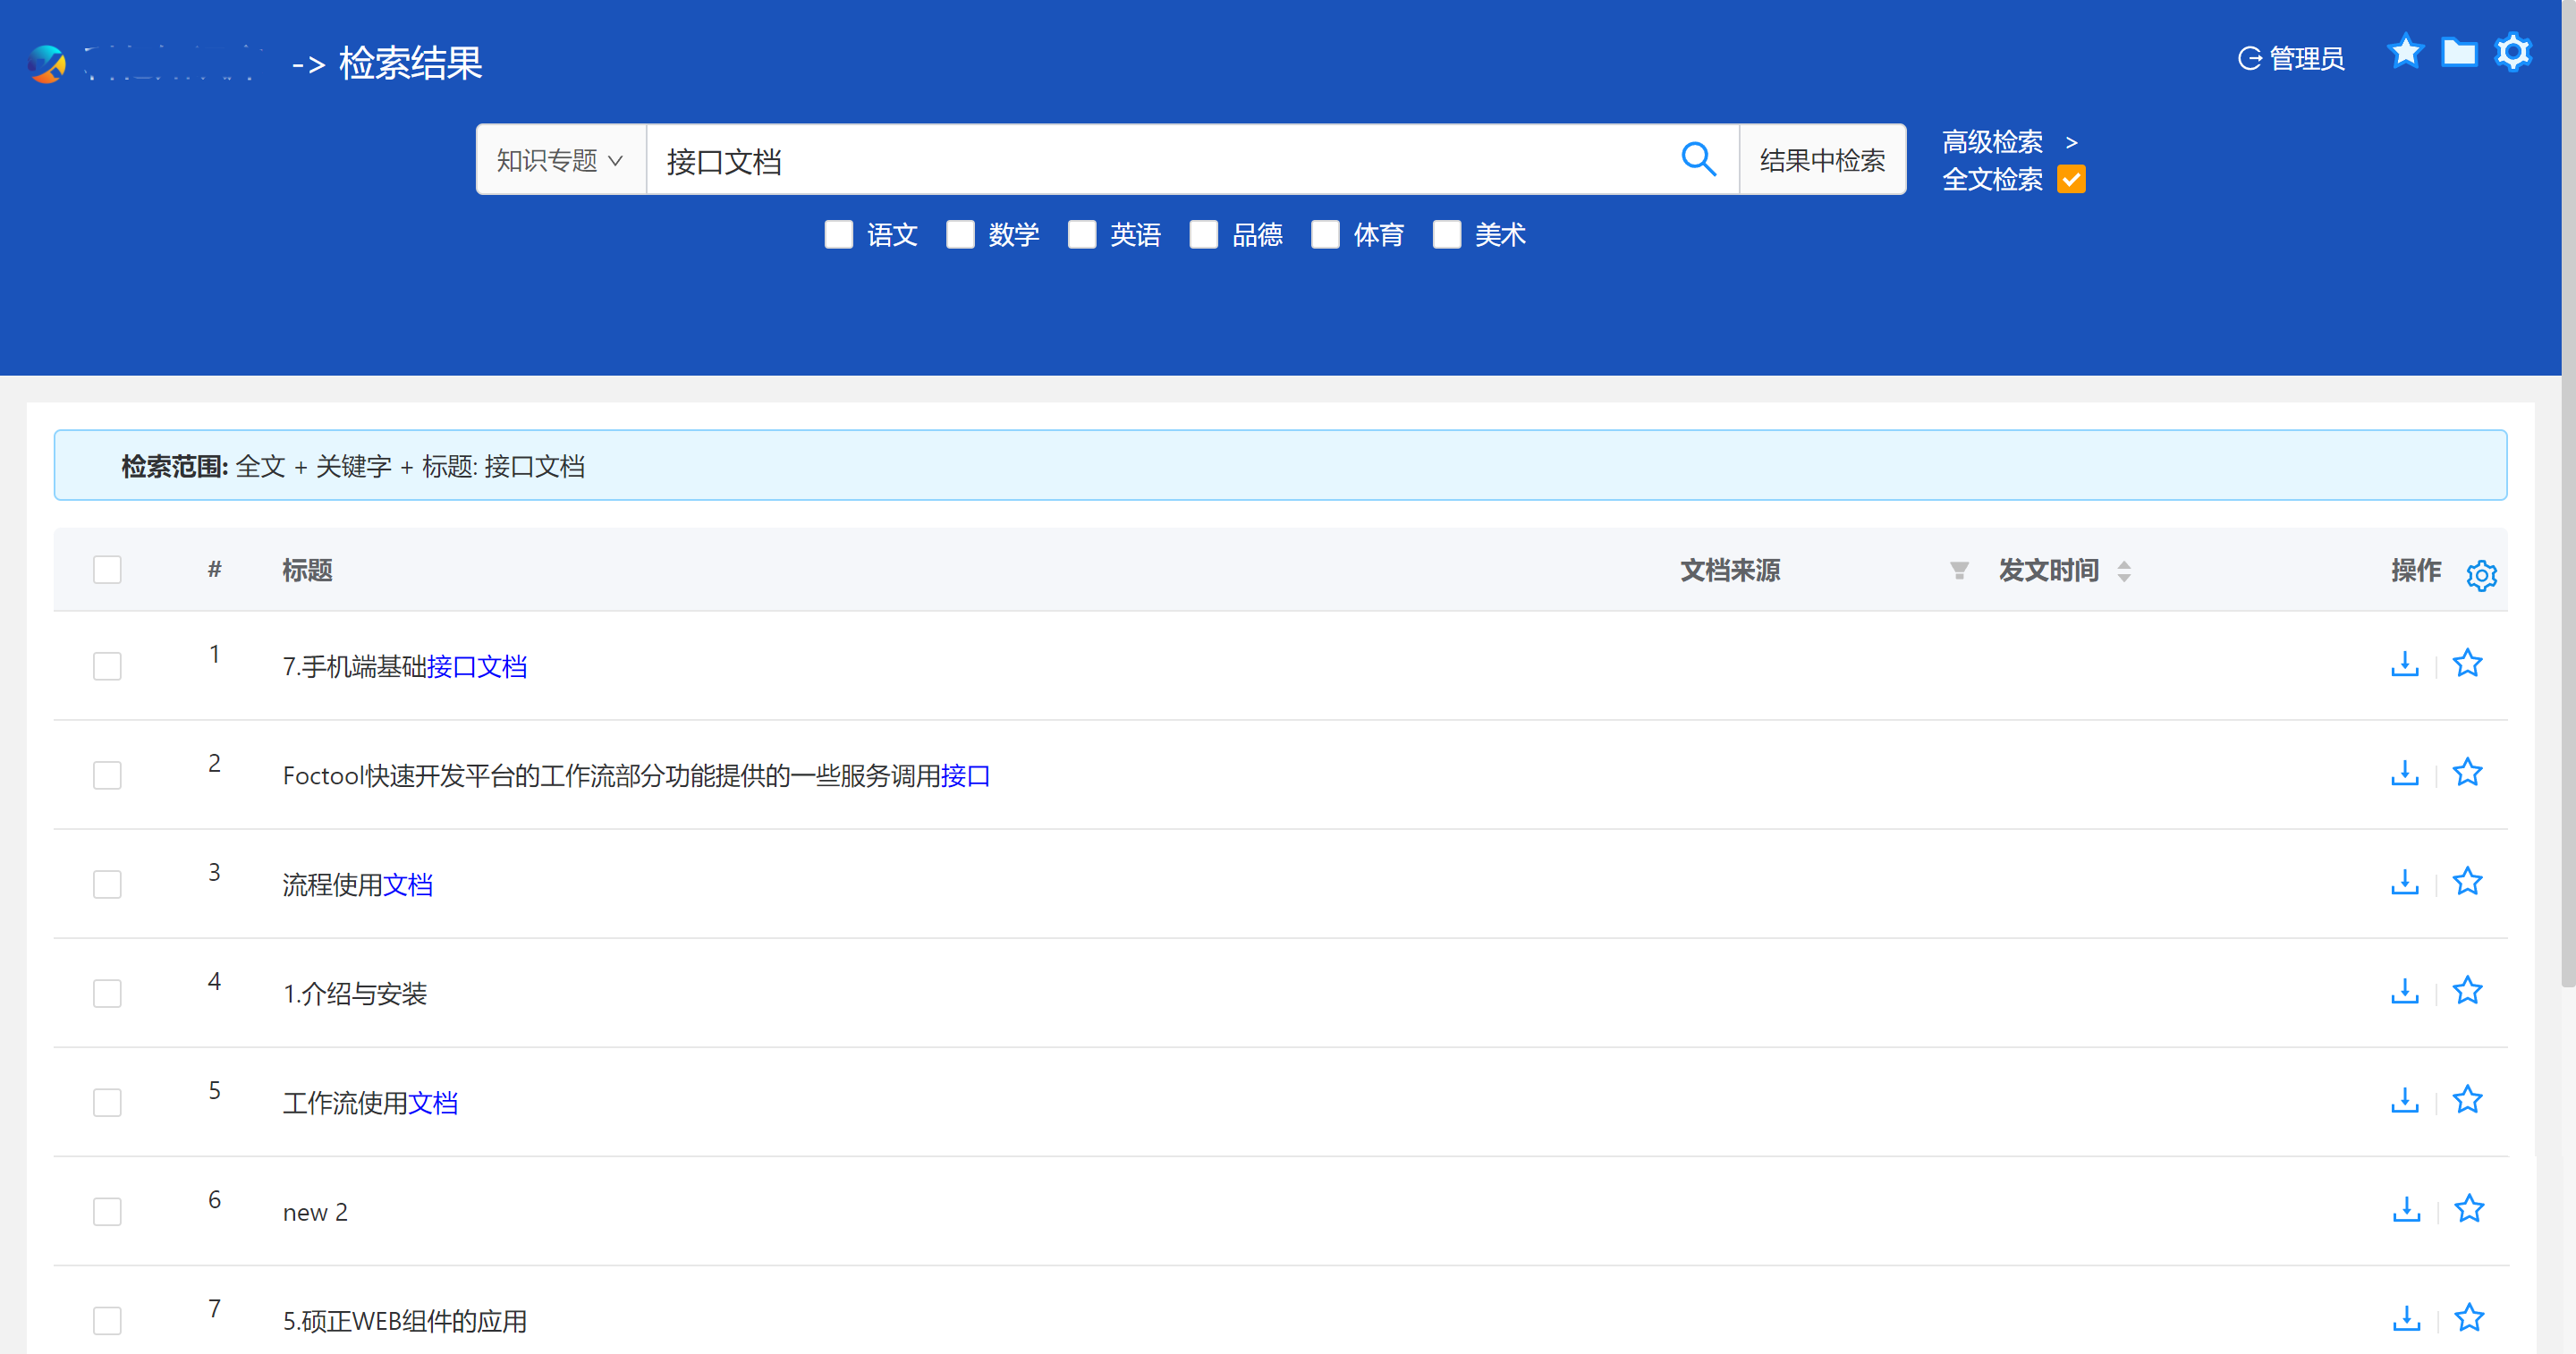Viewport: 2576px width, 1354px height.
Task: Open result 1.介绍与安装
Action: coord(354,993)
